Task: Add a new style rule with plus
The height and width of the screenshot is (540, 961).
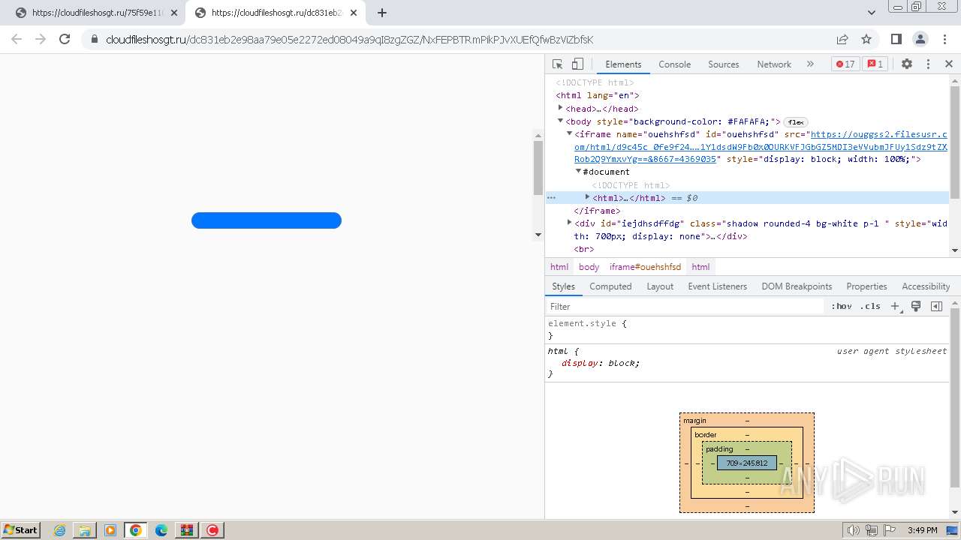Action: pyautogui.click(x=895, y=306)
